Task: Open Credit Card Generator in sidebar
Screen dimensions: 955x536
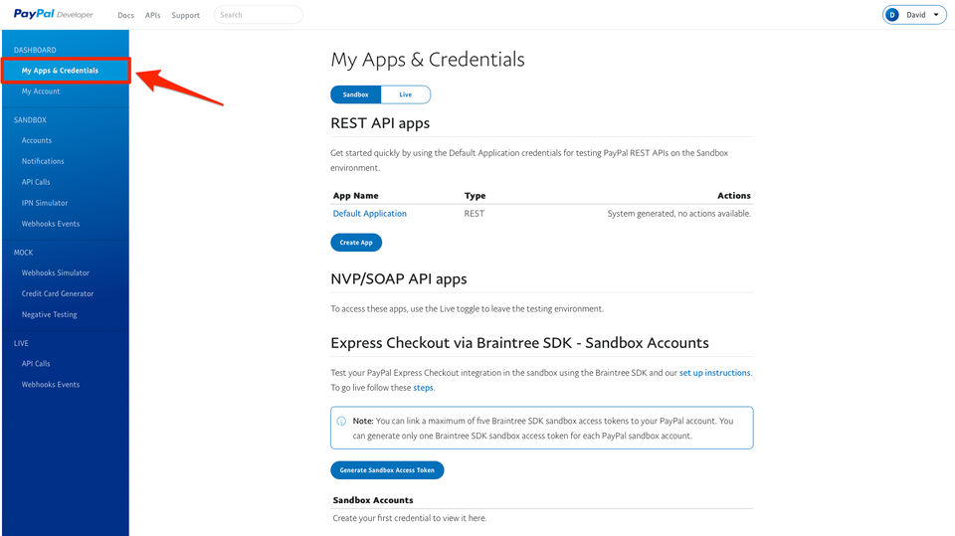Action: (58, 293)
